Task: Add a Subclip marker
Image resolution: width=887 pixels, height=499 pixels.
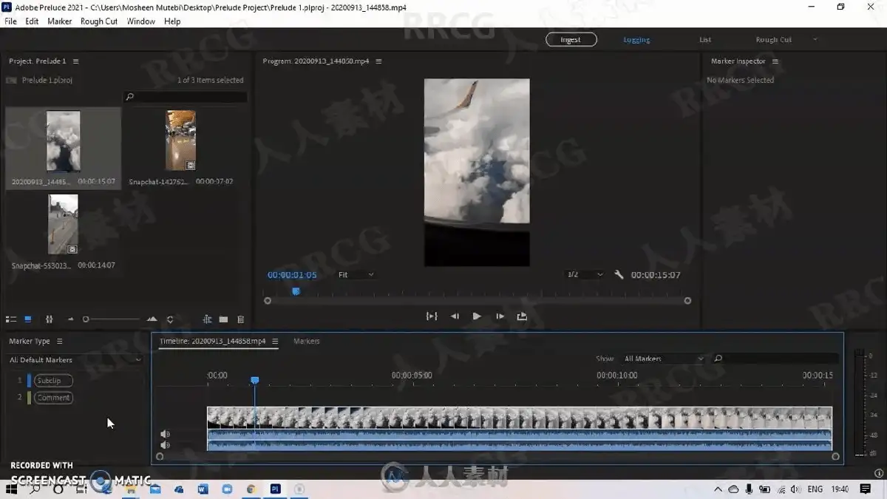Action: coord(53,381)
